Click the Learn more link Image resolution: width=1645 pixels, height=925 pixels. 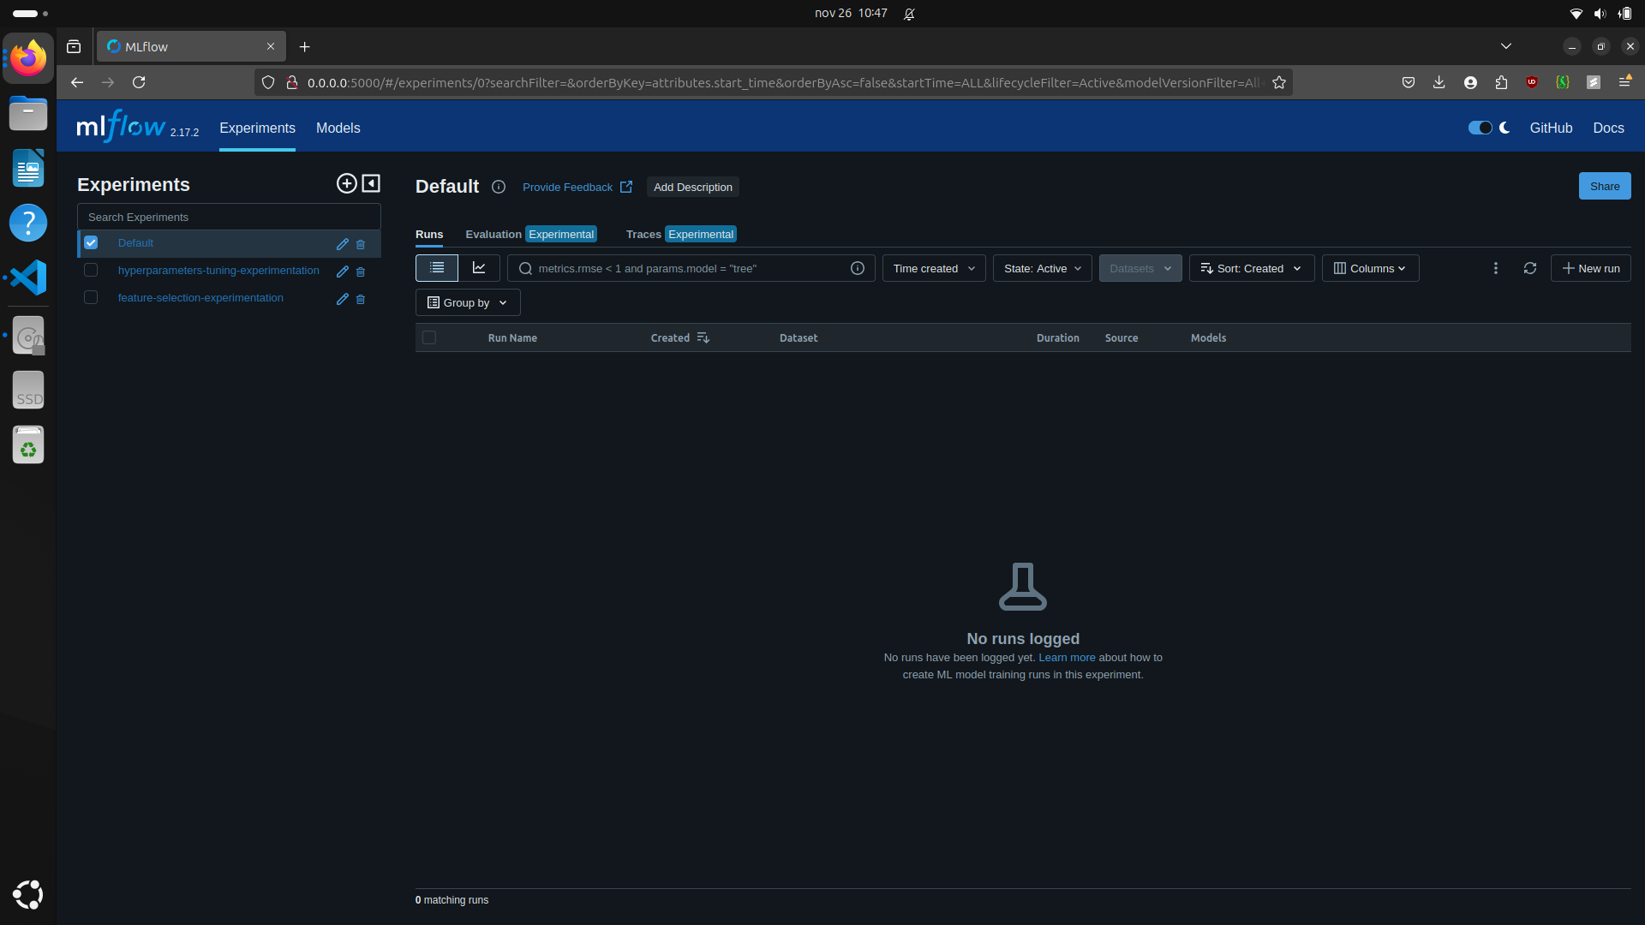1067,658
